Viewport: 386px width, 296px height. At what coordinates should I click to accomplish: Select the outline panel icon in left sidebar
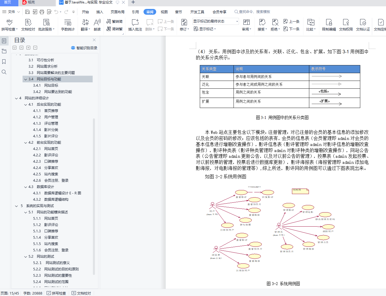point(4,41)
